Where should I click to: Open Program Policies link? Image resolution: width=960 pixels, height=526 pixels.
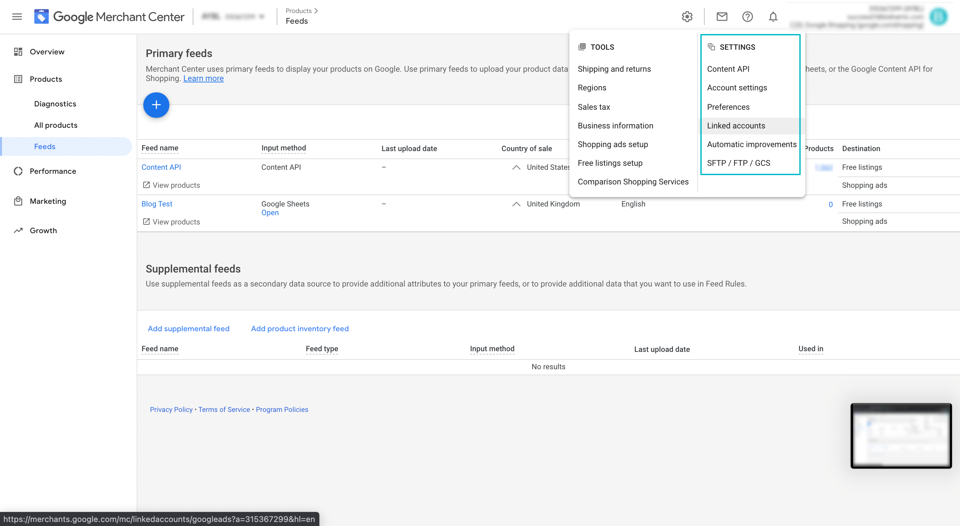pos(282,409)
